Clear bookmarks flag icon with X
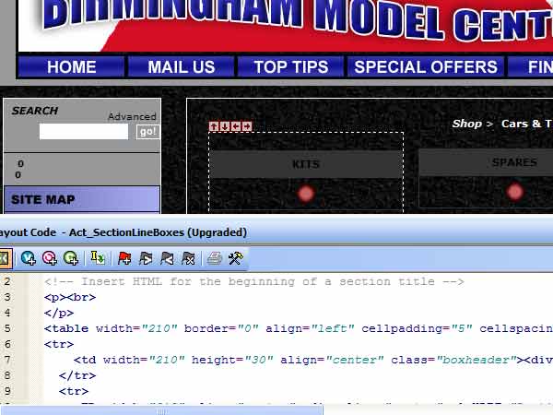Image resolution: width=553 pixels, height=415 pixels. [x=188, y=258]
